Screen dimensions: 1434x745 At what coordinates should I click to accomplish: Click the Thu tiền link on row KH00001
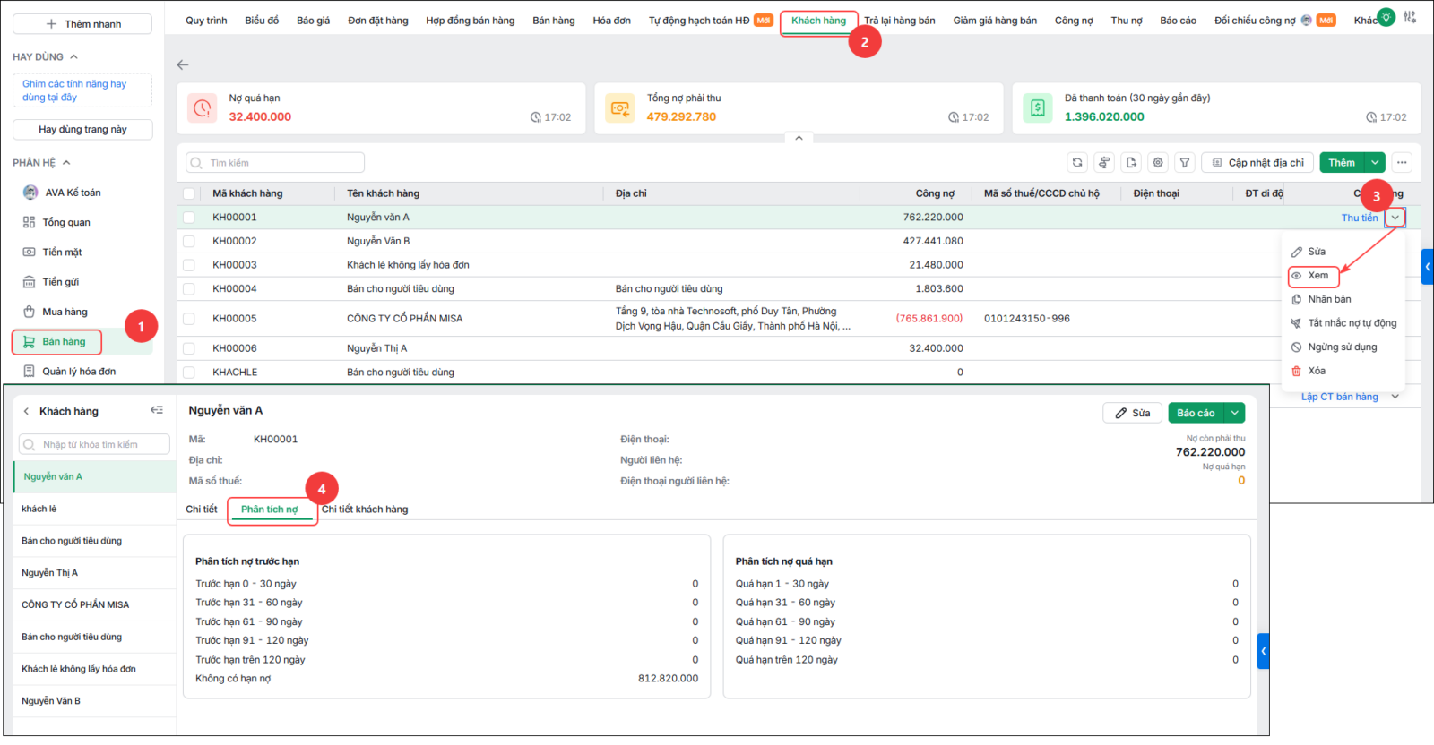point(1360,218)
